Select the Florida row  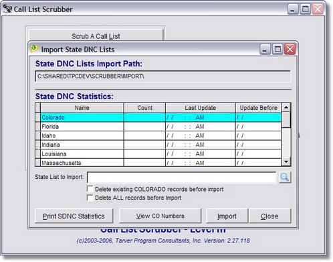[158, 127]
